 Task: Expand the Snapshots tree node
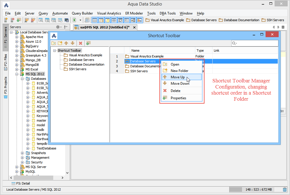tap(22, 153)
